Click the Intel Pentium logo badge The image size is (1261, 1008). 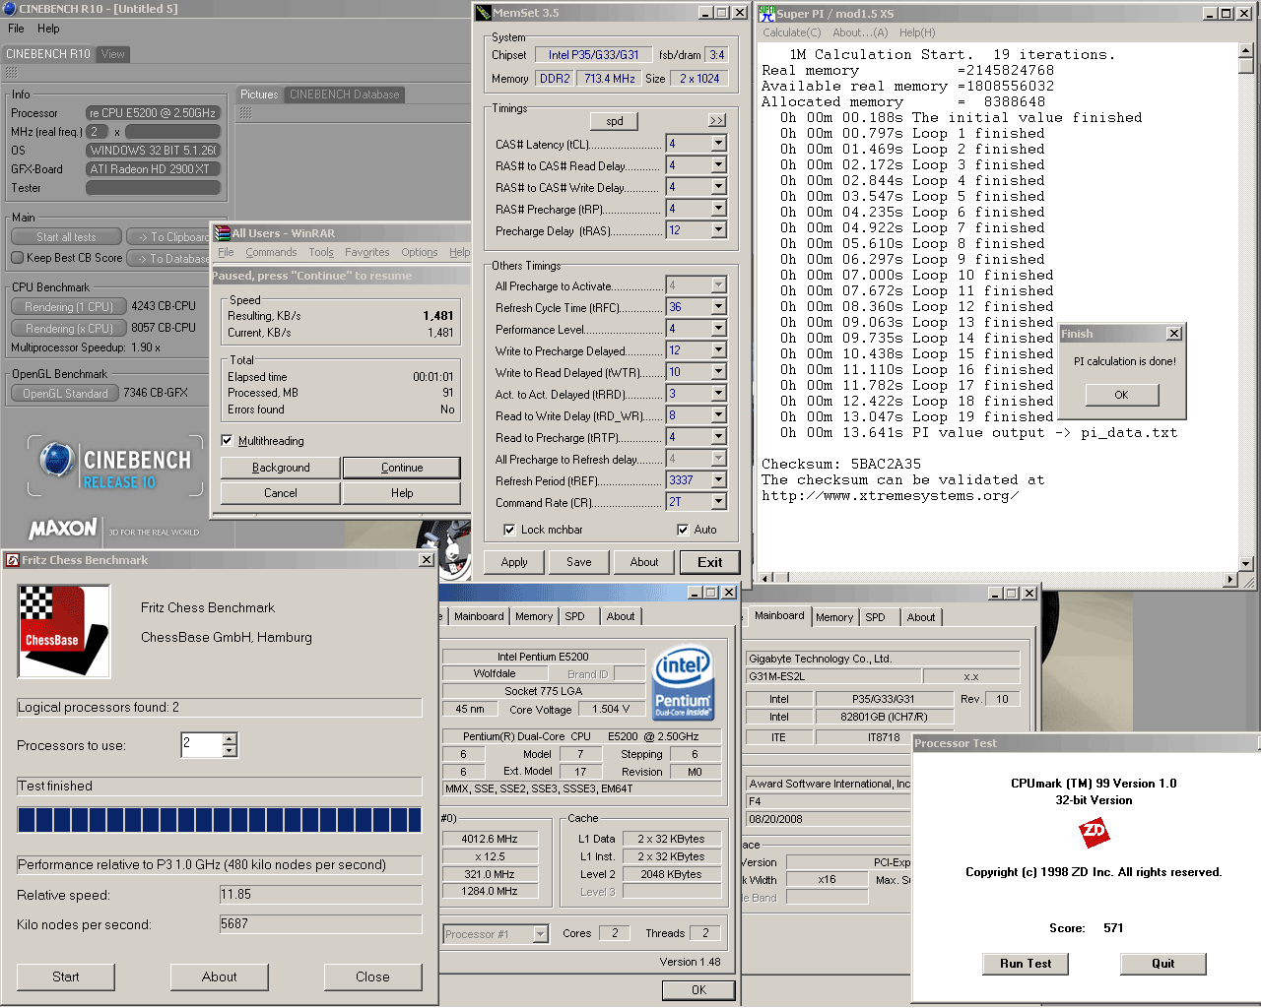click(684, 683)
